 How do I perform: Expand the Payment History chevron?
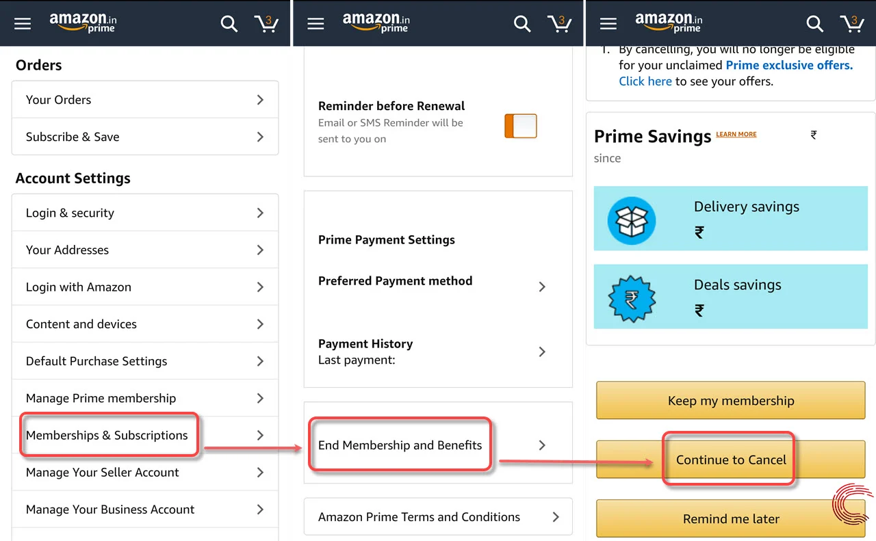click(542, 352)
